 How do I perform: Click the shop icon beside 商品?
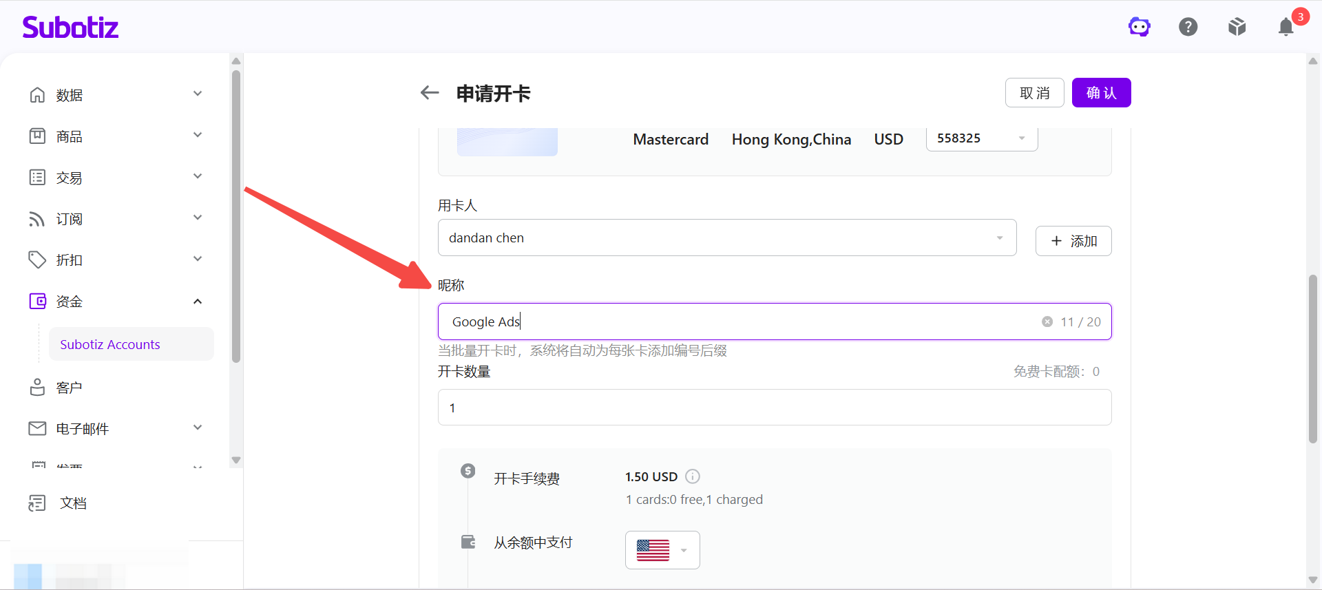(x=37, y=136)
